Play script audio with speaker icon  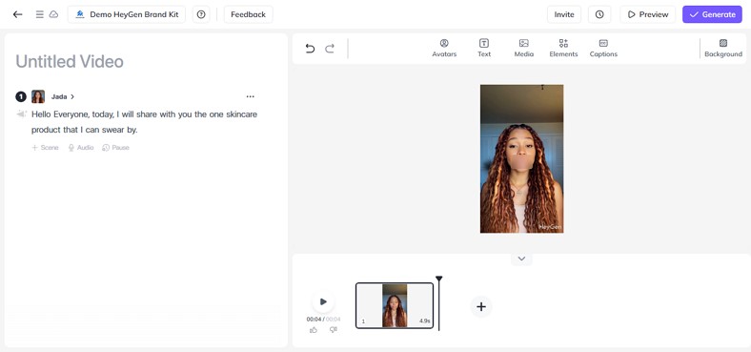[21, 114]
